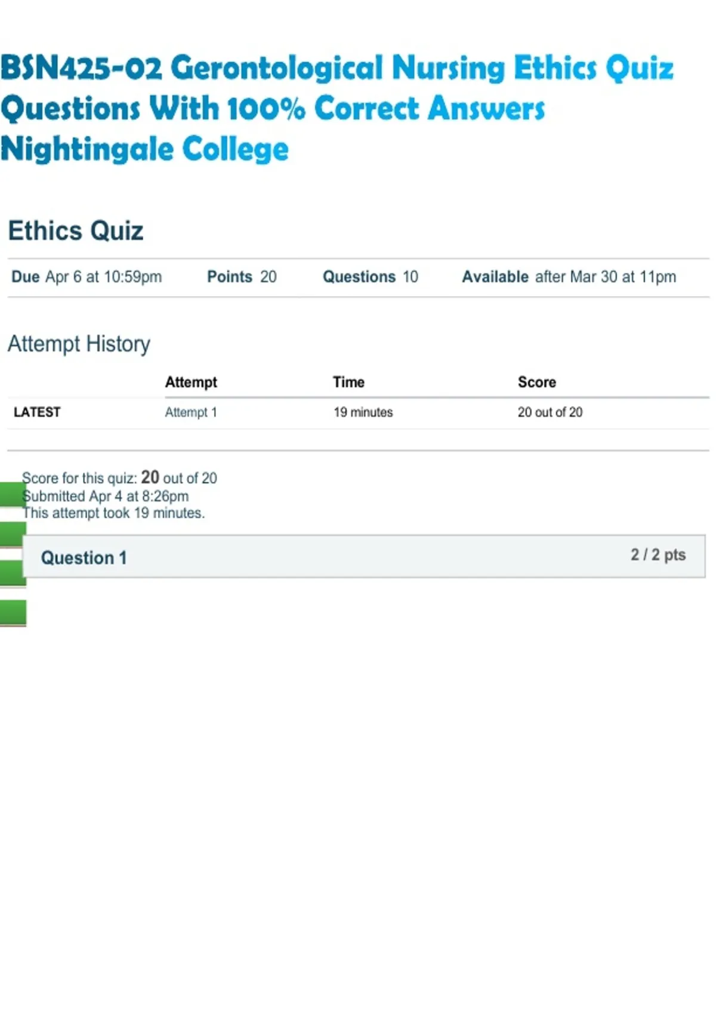Click the Score for this quiz line

pyautogui.click(x=119, y=478)
